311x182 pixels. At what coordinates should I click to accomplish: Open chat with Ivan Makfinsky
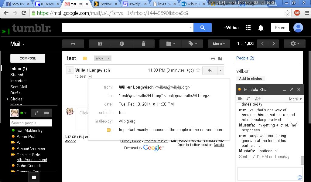coord(29,130)
